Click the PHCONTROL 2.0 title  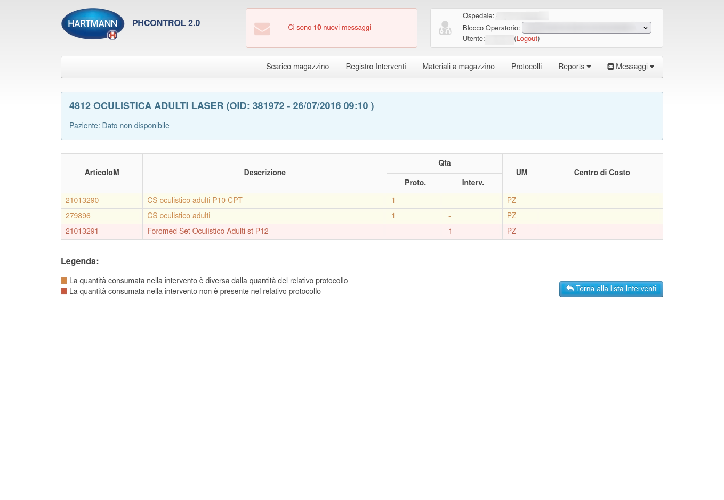(x=166, y=23)
